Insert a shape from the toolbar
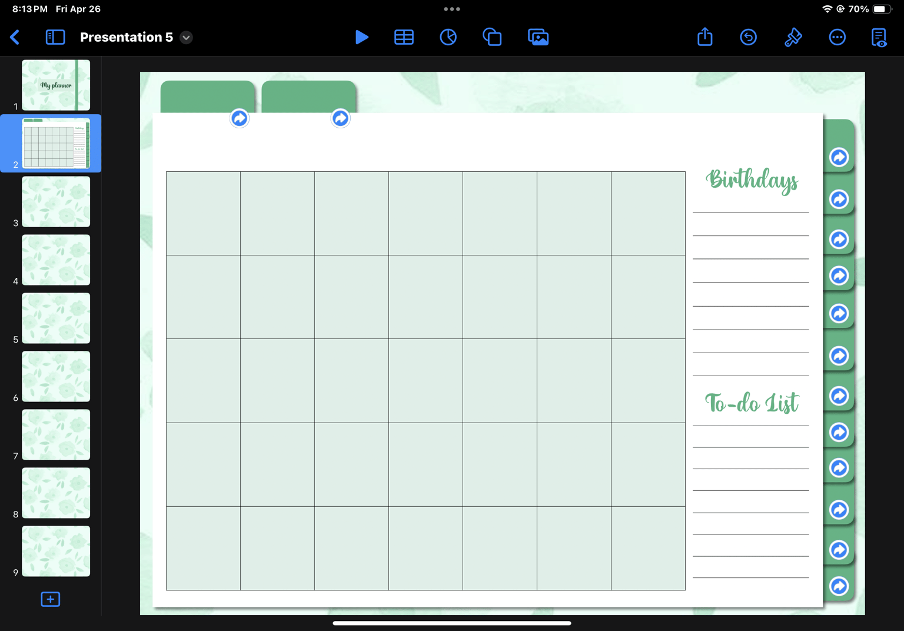This screenshot has height=631, width=904. [492, 38]
